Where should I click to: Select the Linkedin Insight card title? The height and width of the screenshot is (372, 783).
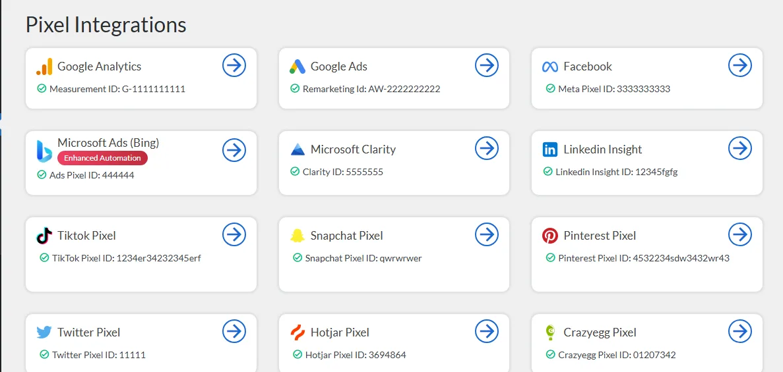coord(603,149)
